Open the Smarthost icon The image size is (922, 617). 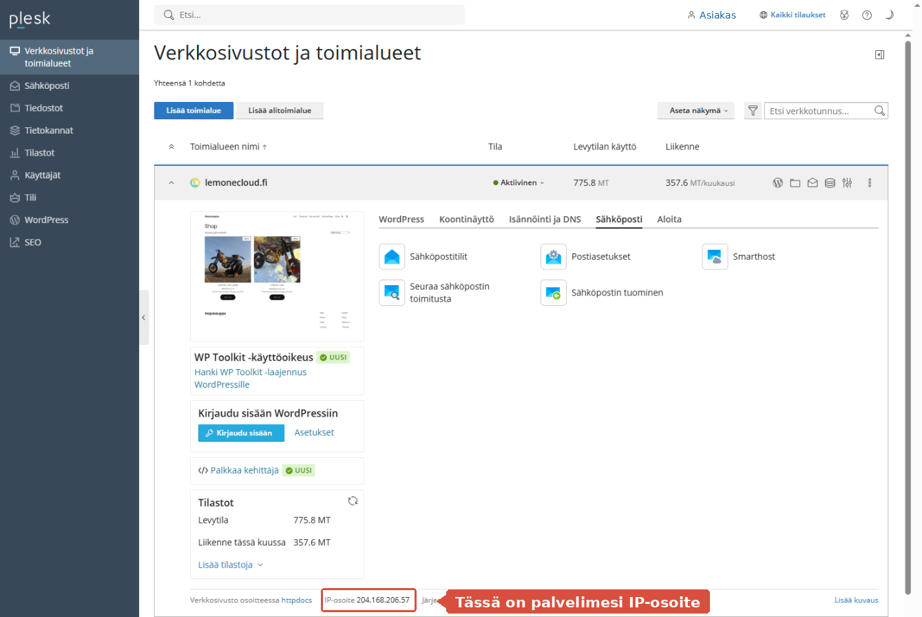click(x=715, y=257)
